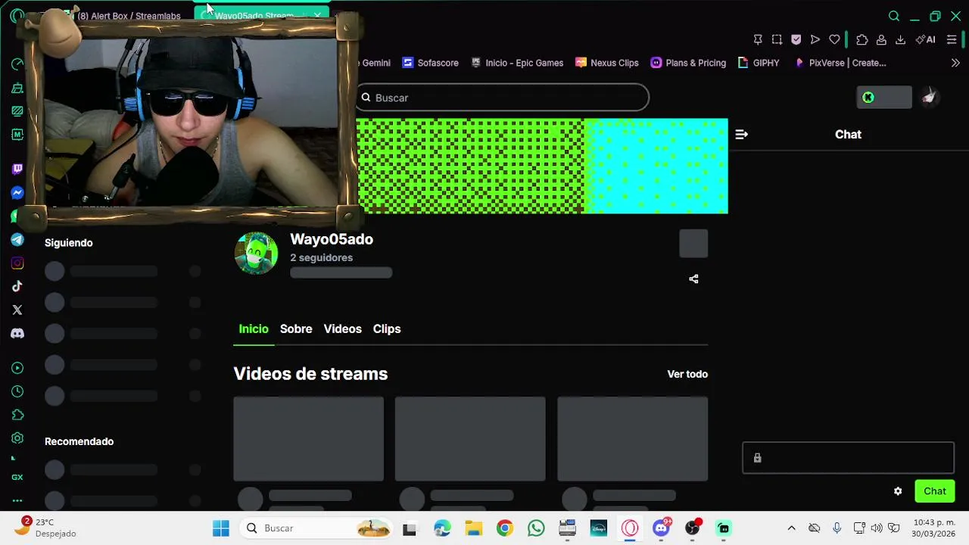Open chat settings gear icon
Image resolution: width=969 pixels, height=545 pixels.
click(x=898, y=491)
